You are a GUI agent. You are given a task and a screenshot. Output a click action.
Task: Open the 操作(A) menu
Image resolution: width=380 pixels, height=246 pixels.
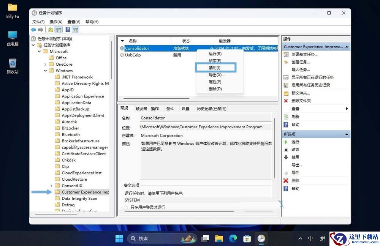click(56, 22)
